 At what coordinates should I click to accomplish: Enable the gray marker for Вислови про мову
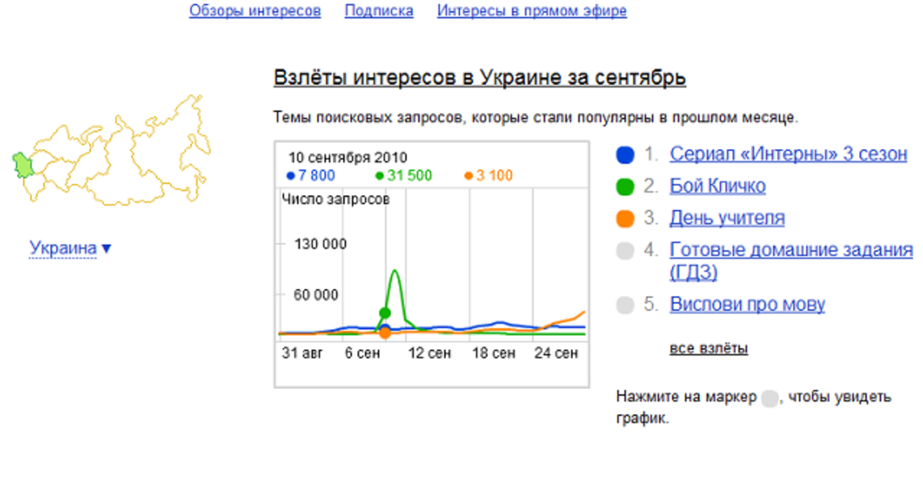625,305
